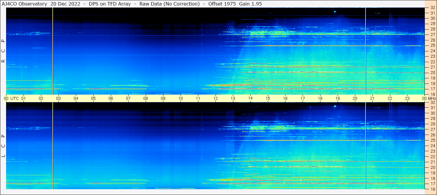The width and height of the screenshot is (437, 195).
Task: Click the 18 MHz label on LCP frequency axis
Action: pos(433,178)
